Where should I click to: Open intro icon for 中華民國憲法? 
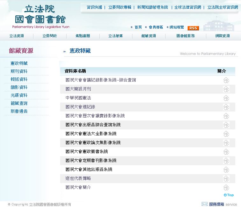(x=226, y=98)
